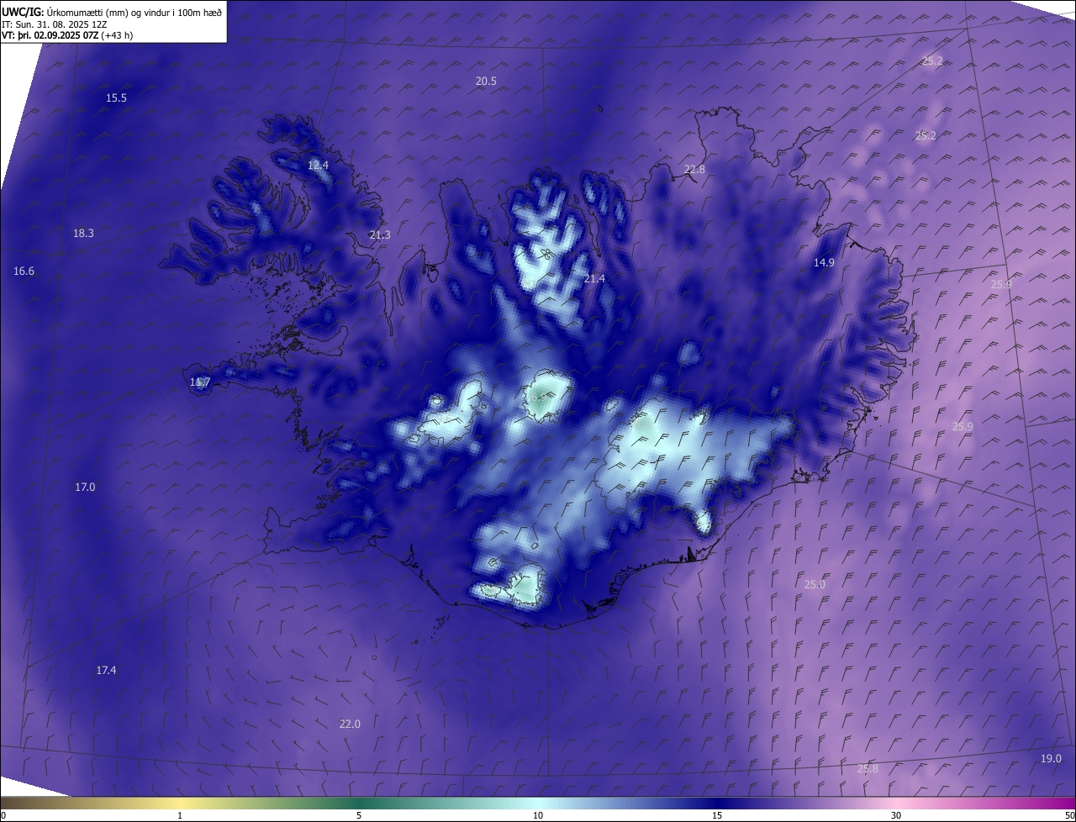This screenshot has height=822, width=1076.
Task: Click the 21.4 value label
Action: click(x=594, y=279)
